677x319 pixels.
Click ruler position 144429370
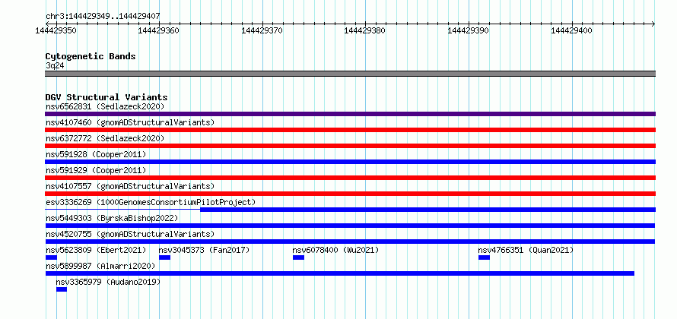pyautogui.click(x=262, y=30)
